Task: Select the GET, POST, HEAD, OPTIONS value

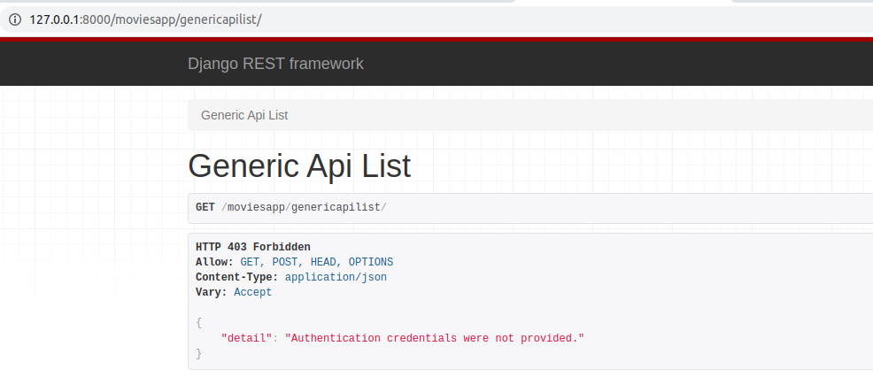Action: point(317,262)
